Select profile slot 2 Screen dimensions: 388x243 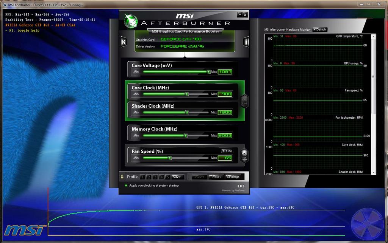(149, 177)
